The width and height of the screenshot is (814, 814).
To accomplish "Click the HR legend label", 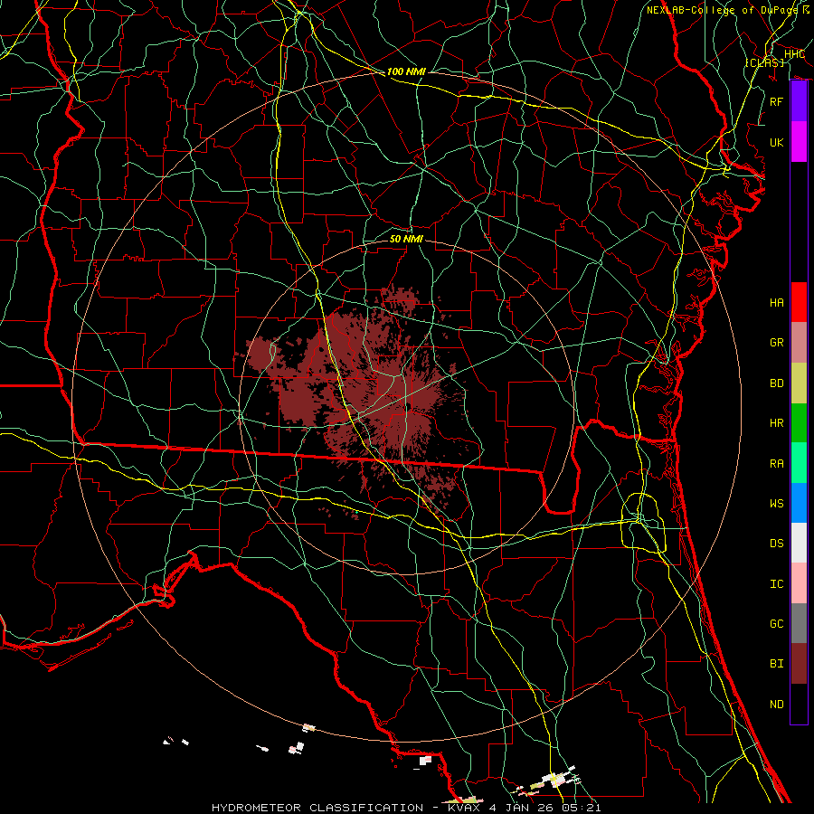I will (776, 423).
